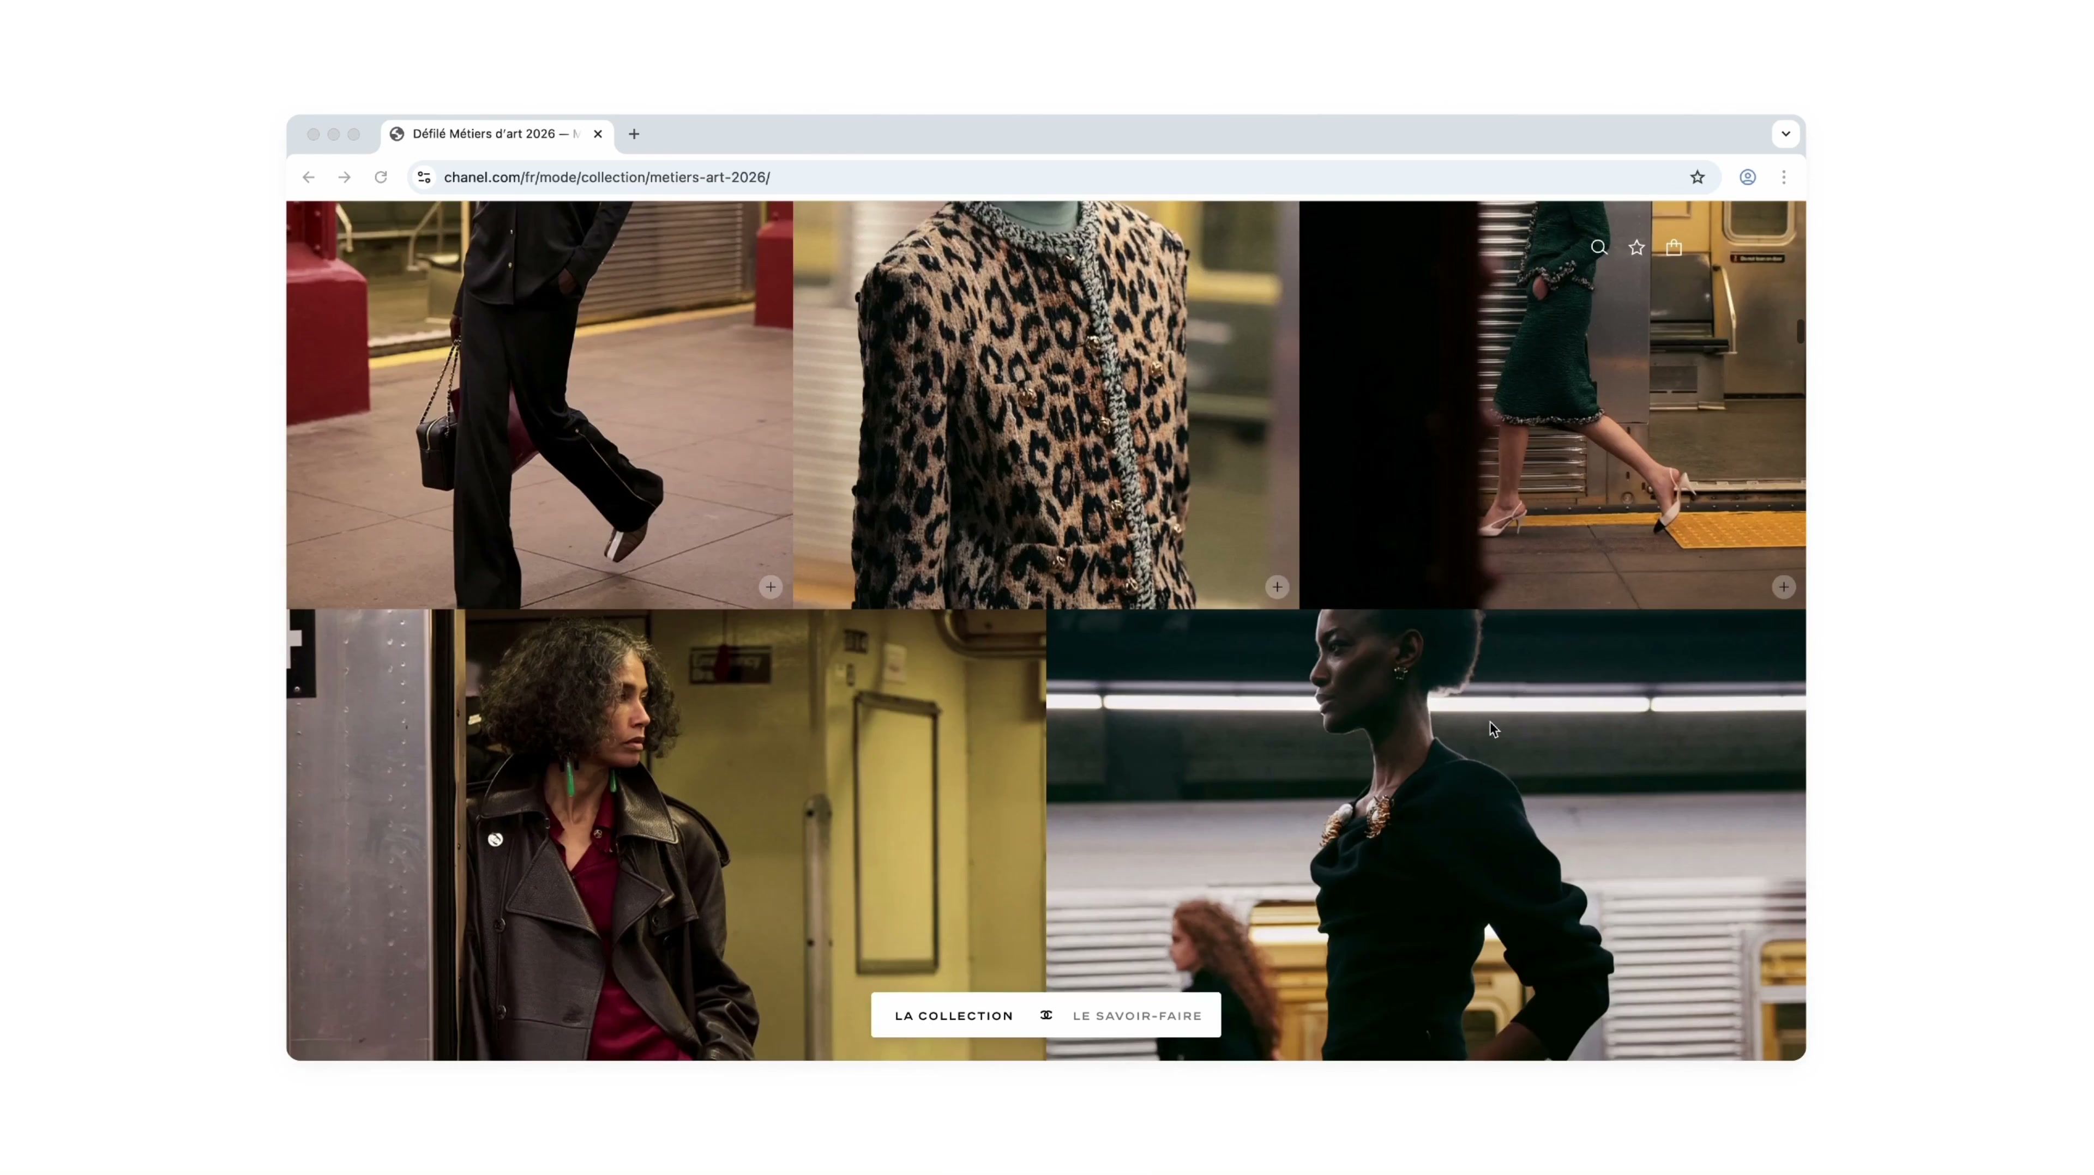Bookmark this page with the star

tap(1698, 177)
